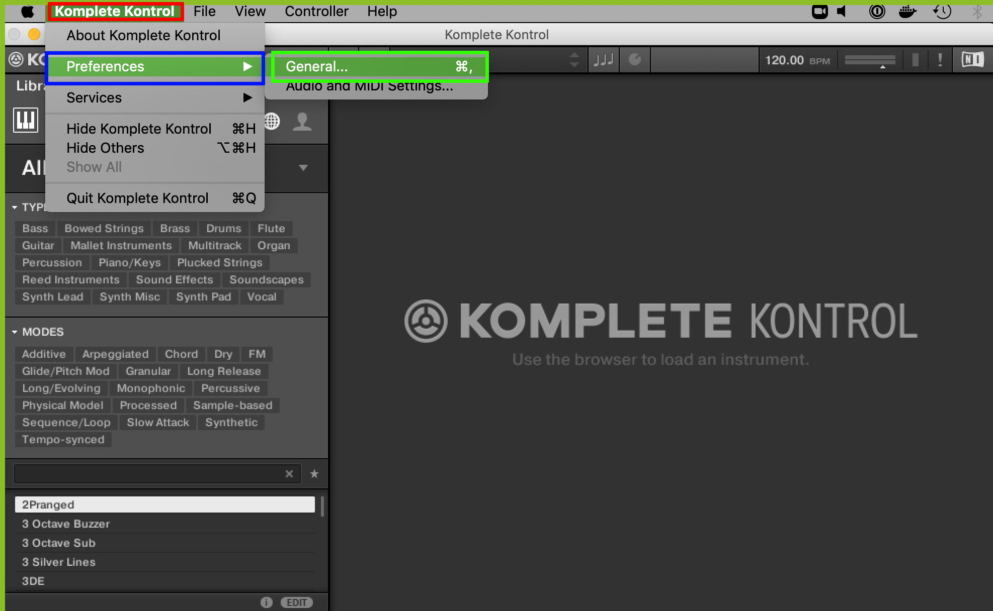993x611 pixels.
Task: Select the Vocal type tag
Action: click(262, 296)
